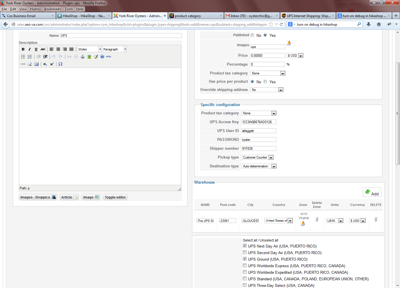The width and height of the screenshot is (400, 288).
Task: Check UPS Standard shipping method
Action: click(x=245, y=279)
